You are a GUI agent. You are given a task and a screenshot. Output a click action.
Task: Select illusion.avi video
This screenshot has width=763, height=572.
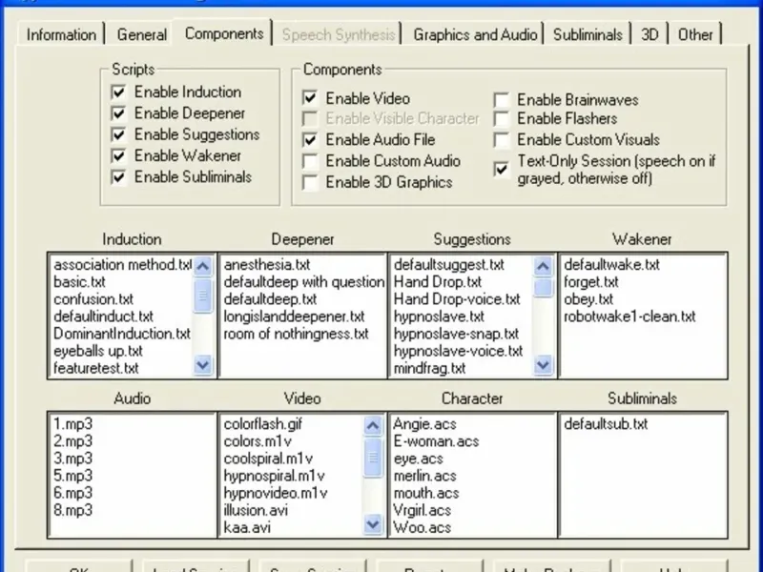256,510
